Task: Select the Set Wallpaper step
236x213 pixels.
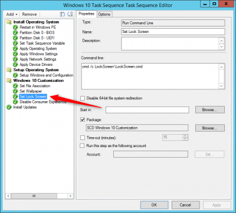Action: coord(31,91)
